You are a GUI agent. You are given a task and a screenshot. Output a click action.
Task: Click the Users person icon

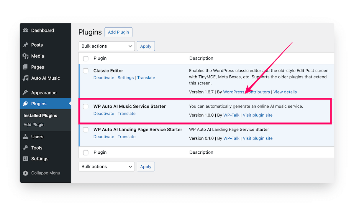pyautogui.click(x=26, y=137)
